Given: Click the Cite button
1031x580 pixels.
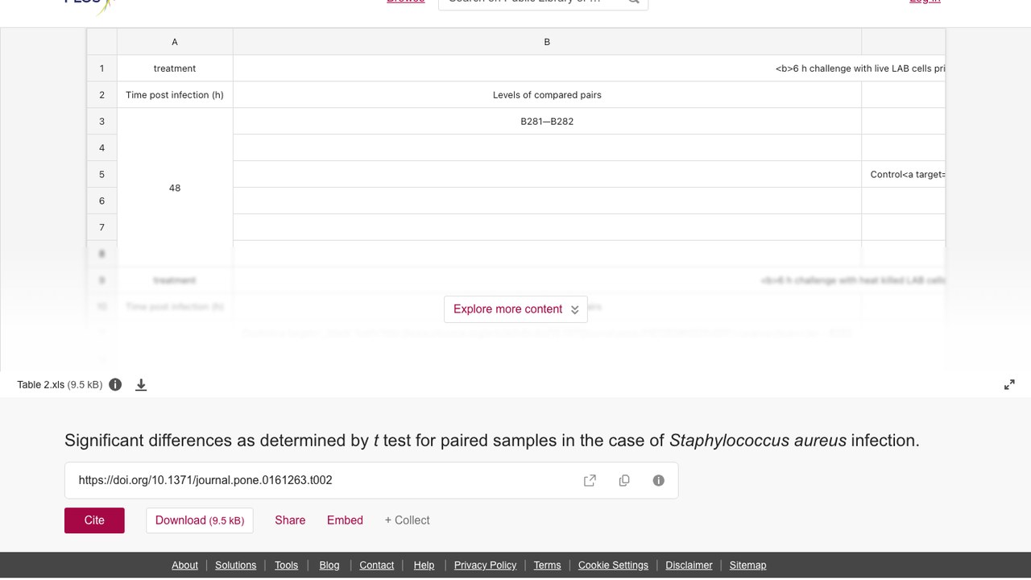Looking at the screenshot, I should (x=94, y=520).
